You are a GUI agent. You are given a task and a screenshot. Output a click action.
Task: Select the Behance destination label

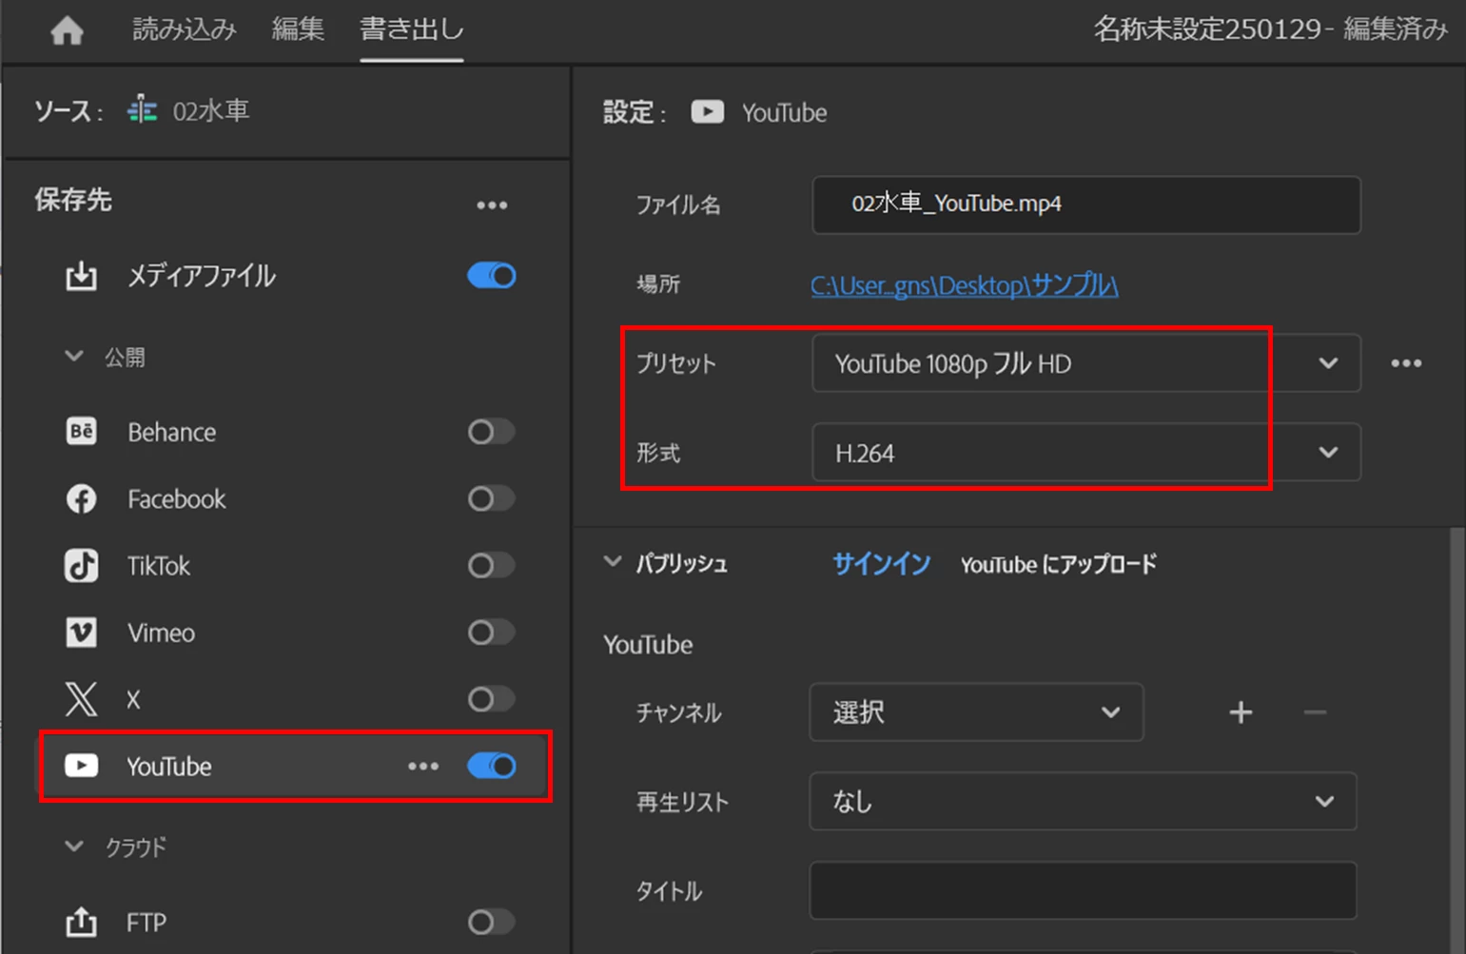point(172,433)
